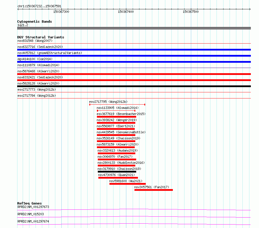Open variant nsv4439545 (GenomeinaBottle)
The image size is (259, 228).
click(121, 132)
